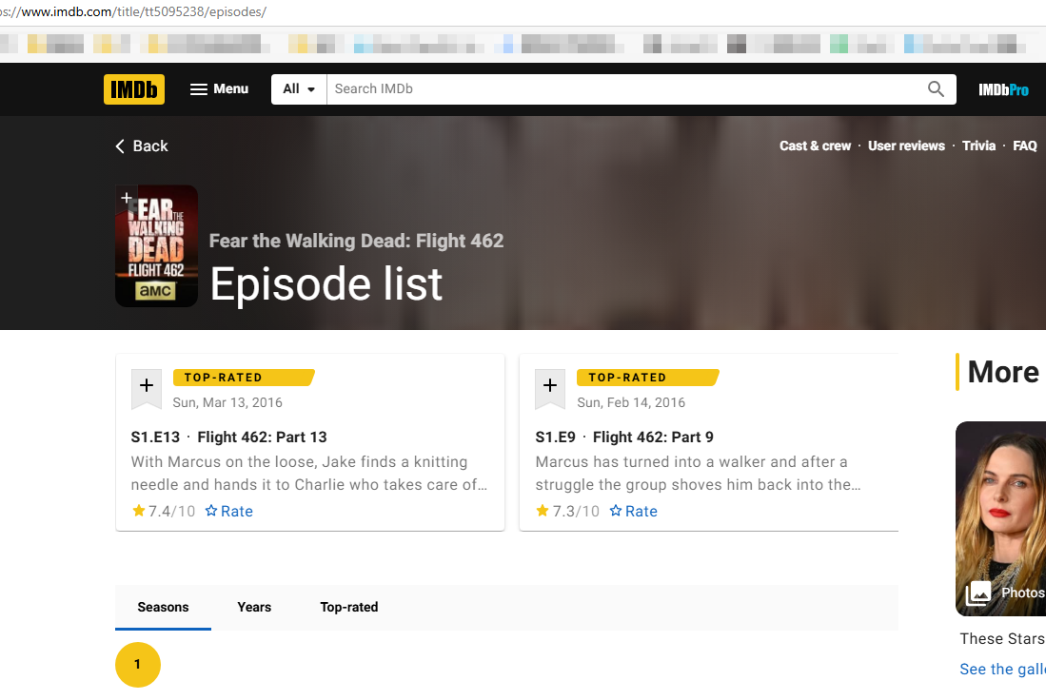Add Part 13 episode to watchlist
Viewport: 1046px width, 700px height.
(147, 387)
